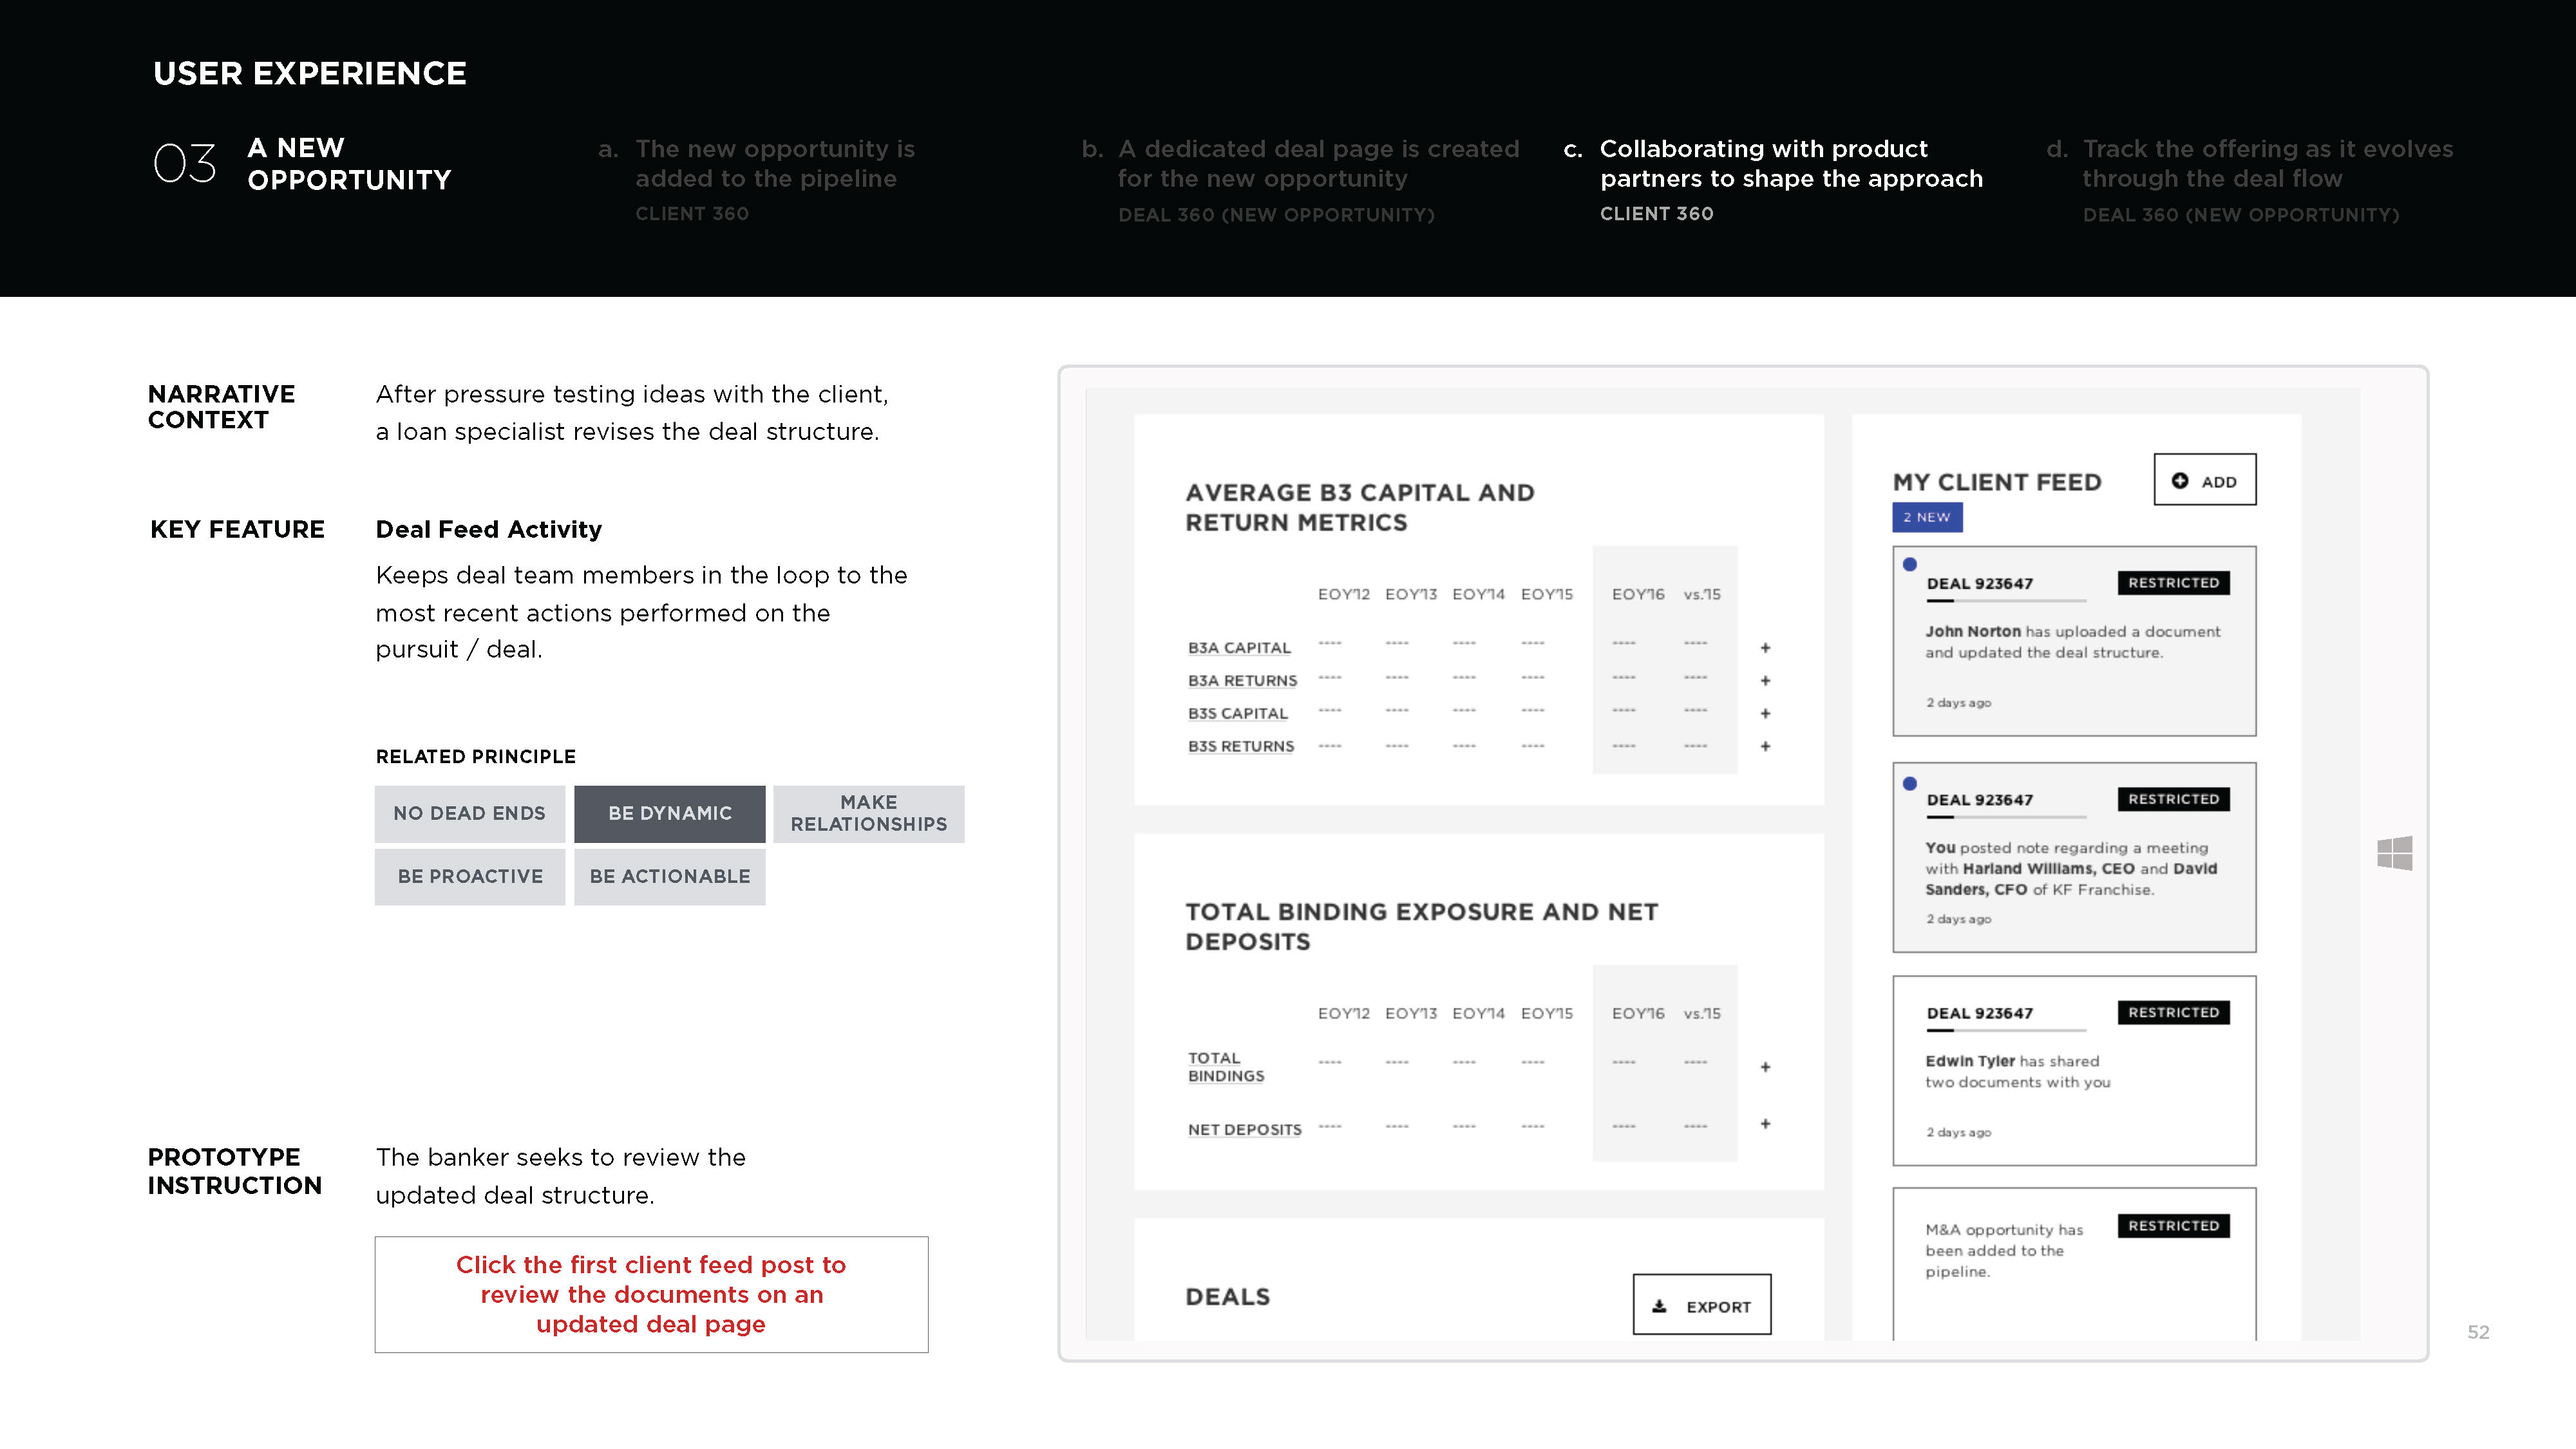Select the NO DEAD ENDS principle tag
The image size is (2576, 1449).
470,814
